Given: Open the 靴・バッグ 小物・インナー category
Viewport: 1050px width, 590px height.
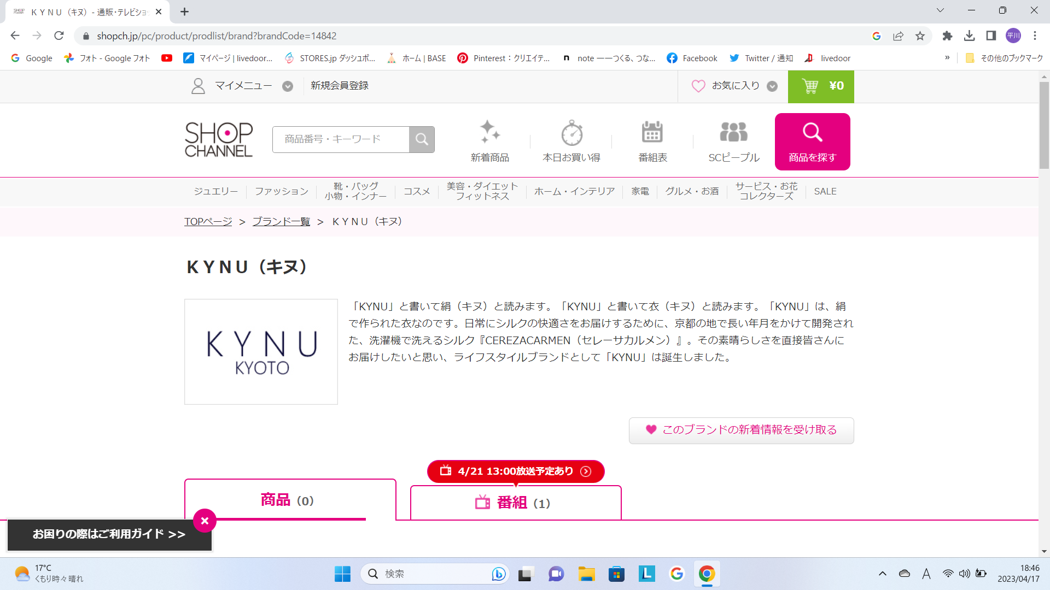Looking at the screenshot, I should pyautogui.click(x=355, y=191).
